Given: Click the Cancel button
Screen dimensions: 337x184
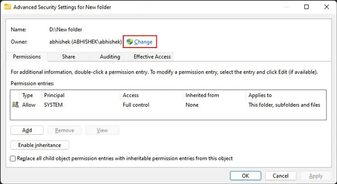Looking at the screenshot, I should pos(281,176).
